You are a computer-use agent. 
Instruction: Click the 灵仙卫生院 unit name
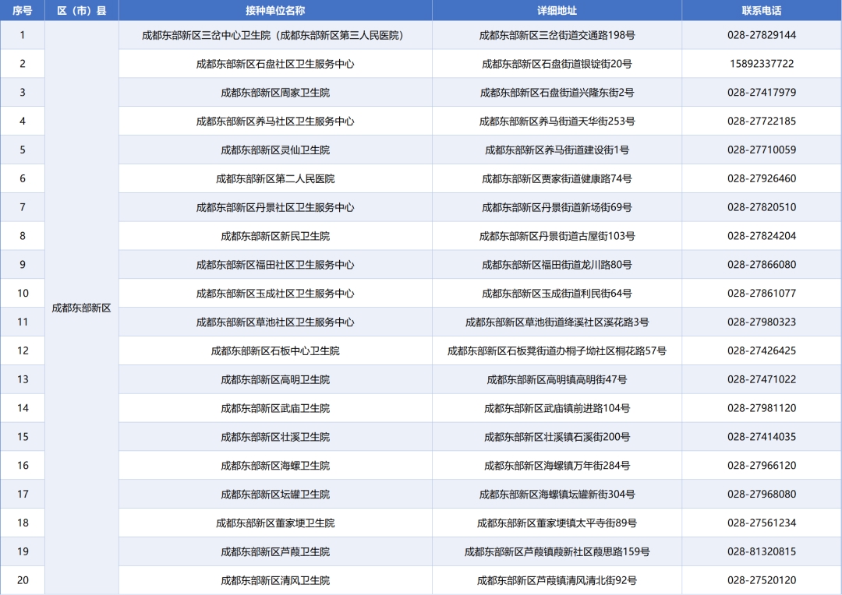click(x=274, y=150)
